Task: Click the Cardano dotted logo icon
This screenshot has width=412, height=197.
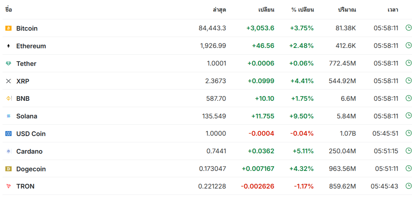Action: (8, 151)
